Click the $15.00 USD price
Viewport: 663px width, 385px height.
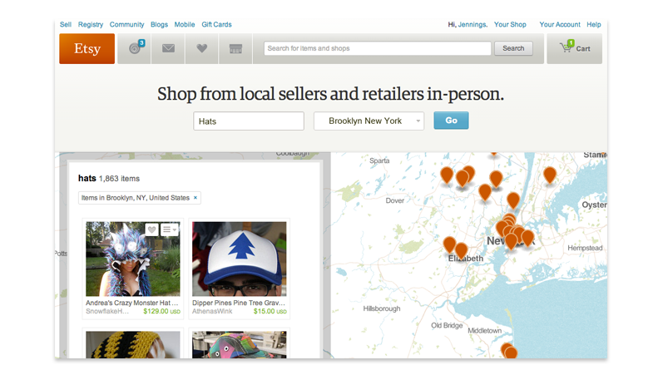click(270, 311)
